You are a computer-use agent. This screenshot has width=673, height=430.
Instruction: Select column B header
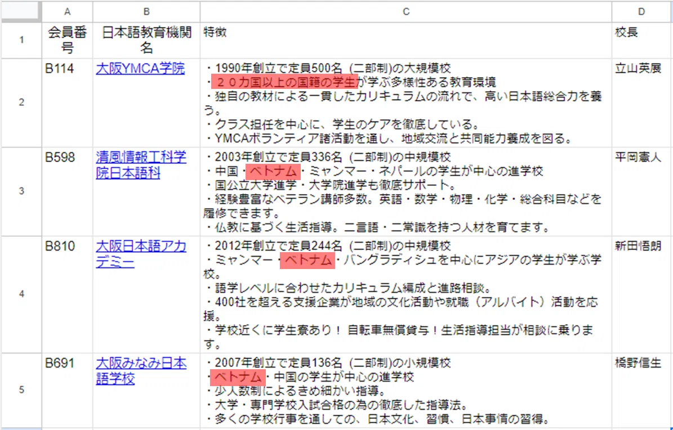tap(146, 12)
